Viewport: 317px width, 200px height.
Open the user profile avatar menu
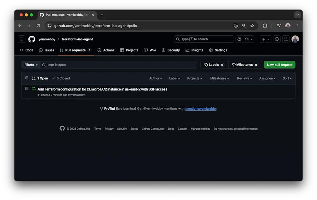[295, 39]
